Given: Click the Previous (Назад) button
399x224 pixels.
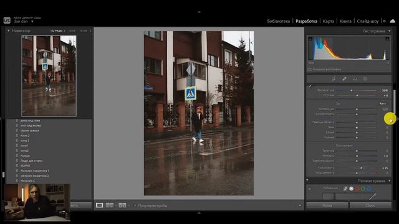Looking at the screenshot, I should (x=327, y=205).
